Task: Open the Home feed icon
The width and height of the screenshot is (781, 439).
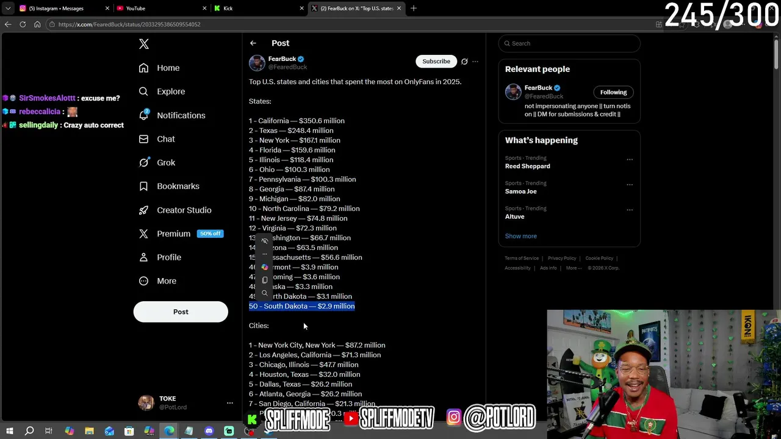Action: [x=143, y=68]
